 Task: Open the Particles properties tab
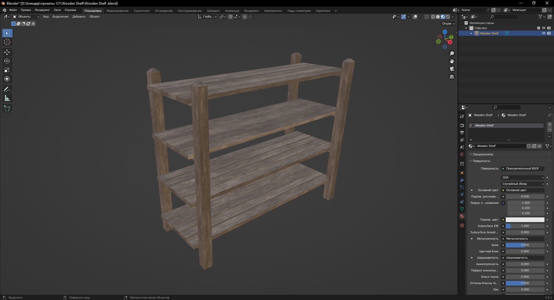[x=462, y=187]
